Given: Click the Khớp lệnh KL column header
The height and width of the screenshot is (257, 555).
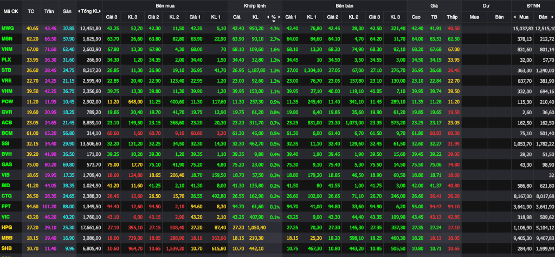Looking at the screenshot, I should click(x=255, y=17).
